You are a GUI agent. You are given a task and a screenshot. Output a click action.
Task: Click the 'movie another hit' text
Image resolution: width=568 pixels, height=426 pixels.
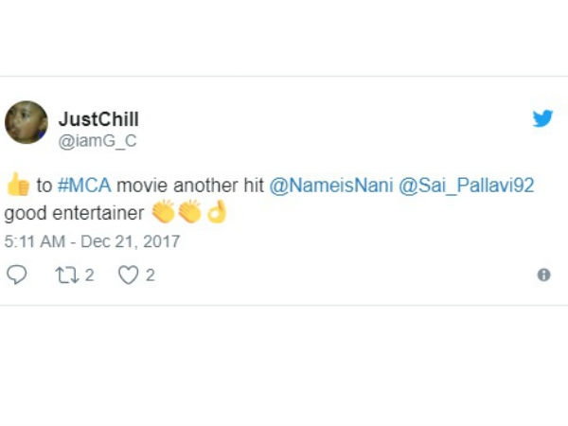(x=189, y=186)
